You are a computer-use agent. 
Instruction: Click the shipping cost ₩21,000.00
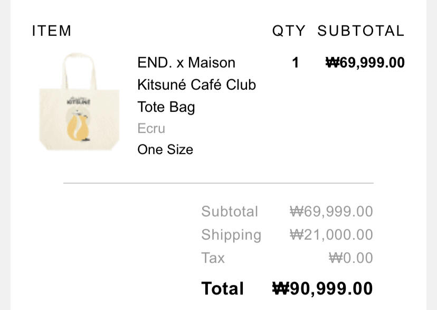(x=331, y=235)
